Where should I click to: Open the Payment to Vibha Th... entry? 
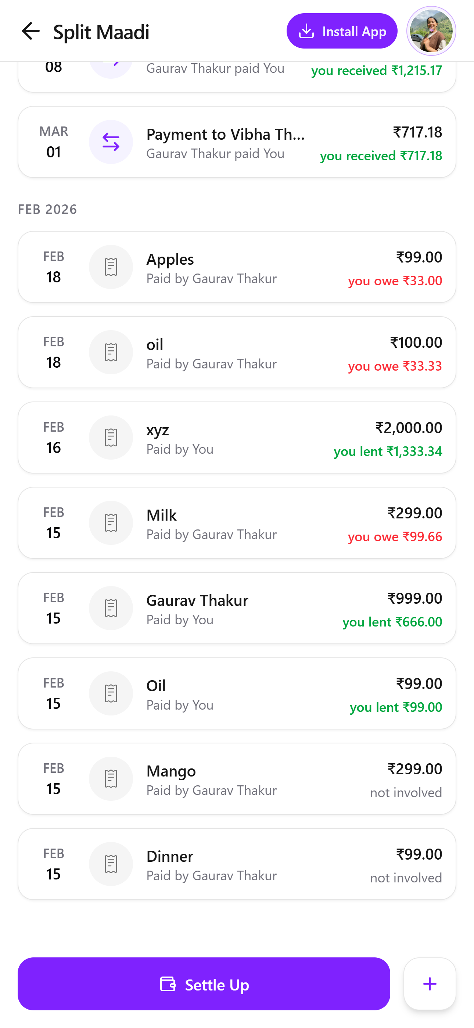click(226, 135)
